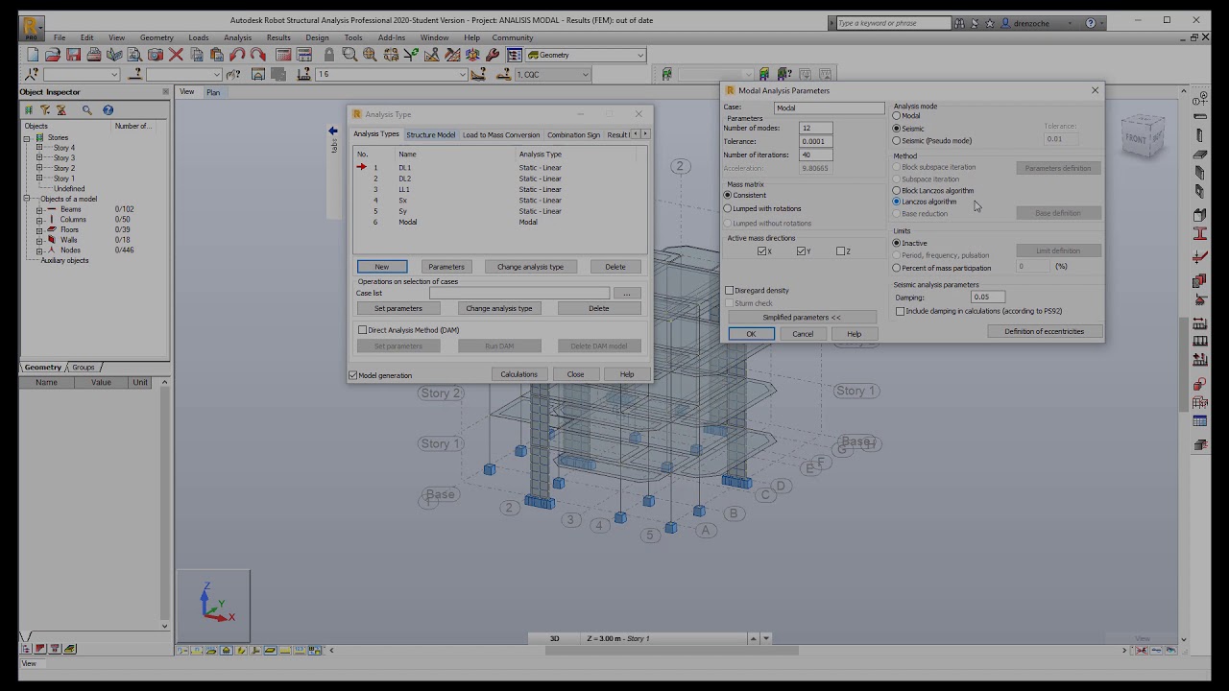Enable Direct Analysis Method (DAM) checkbox

(x=362, y=330)
